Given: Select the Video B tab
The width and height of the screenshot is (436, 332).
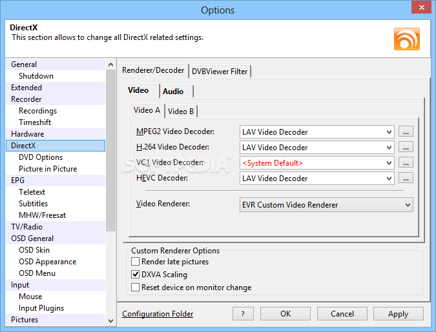Looking at the screenshot, I should tap(181, 112).
